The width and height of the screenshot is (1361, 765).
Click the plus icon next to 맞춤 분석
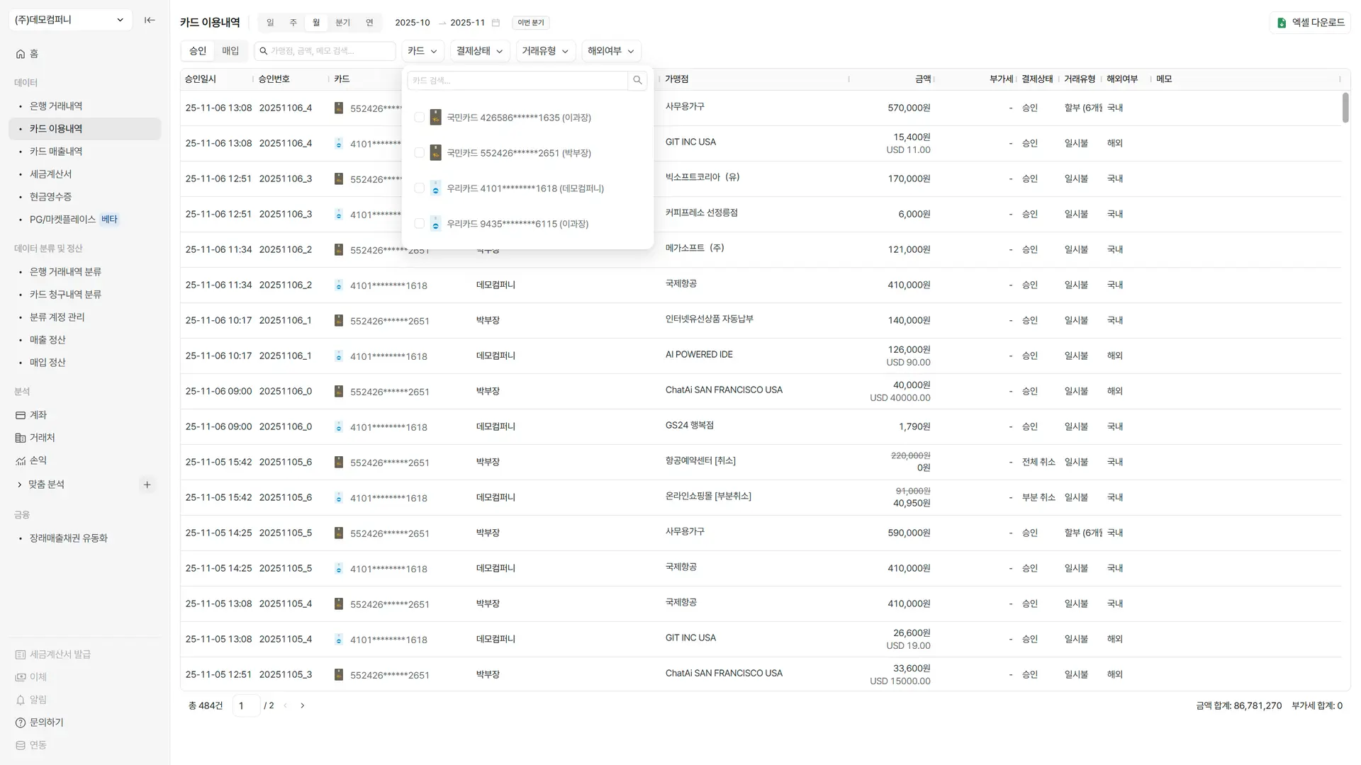pos(147,484)
